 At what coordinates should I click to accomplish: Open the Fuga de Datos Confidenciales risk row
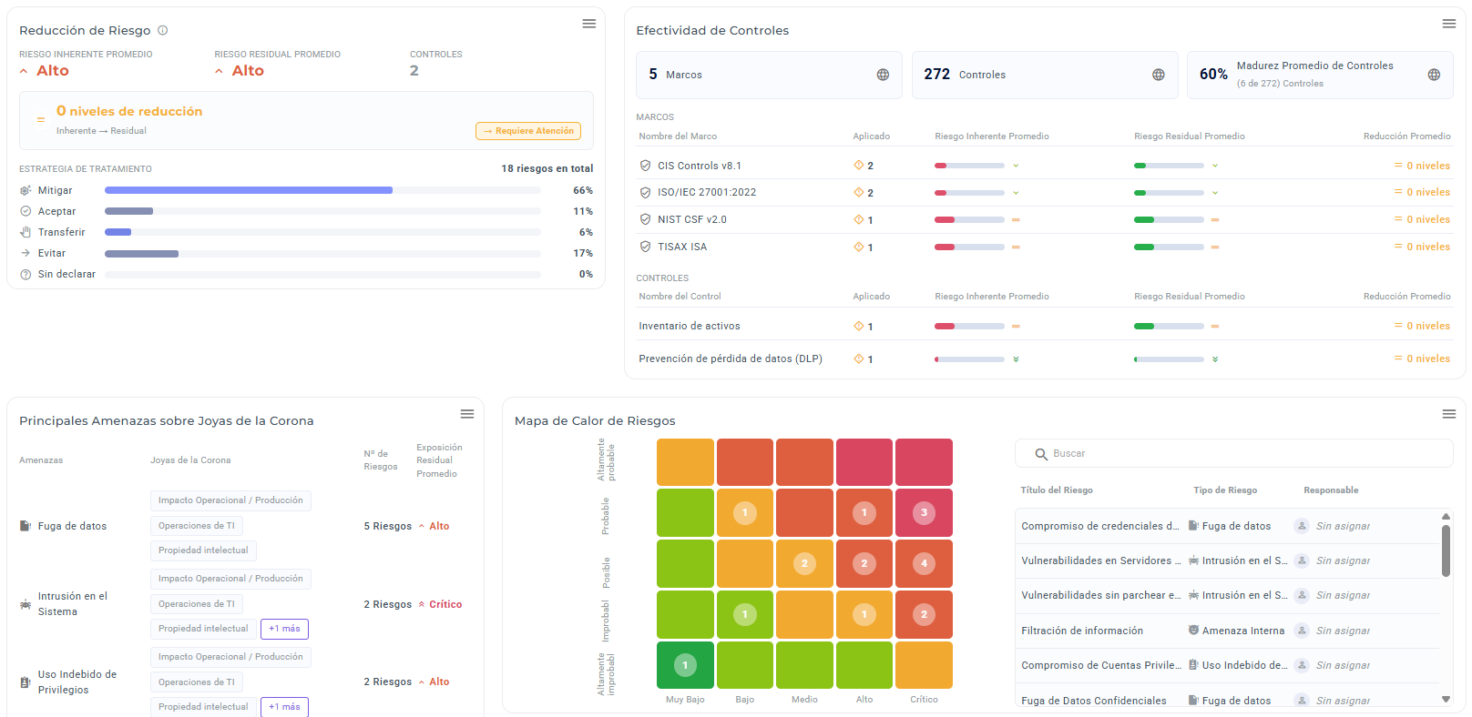click(1227, 701)
